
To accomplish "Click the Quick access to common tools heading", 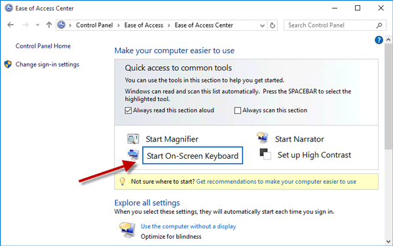I will pos(178,68).
